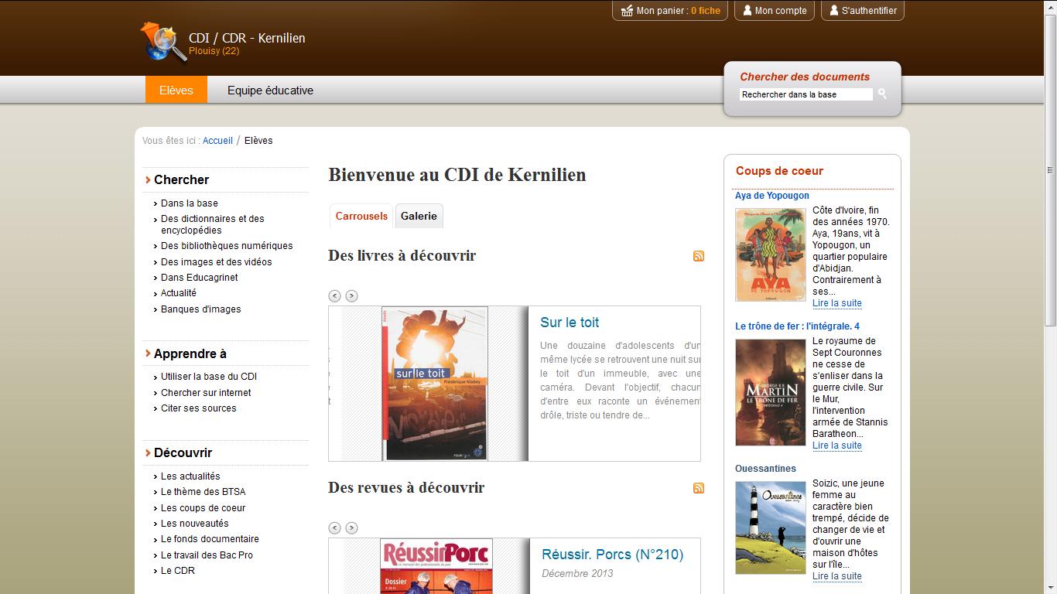1057x594 pixels.
Task: Click the page vertical scrollbar
Action: click(x=1051, y=170)
